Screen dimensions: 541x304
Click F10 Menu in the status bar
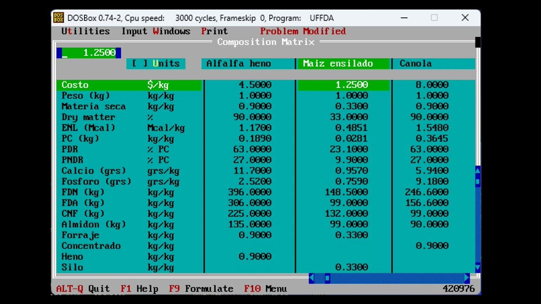click(x=265, y=289)
